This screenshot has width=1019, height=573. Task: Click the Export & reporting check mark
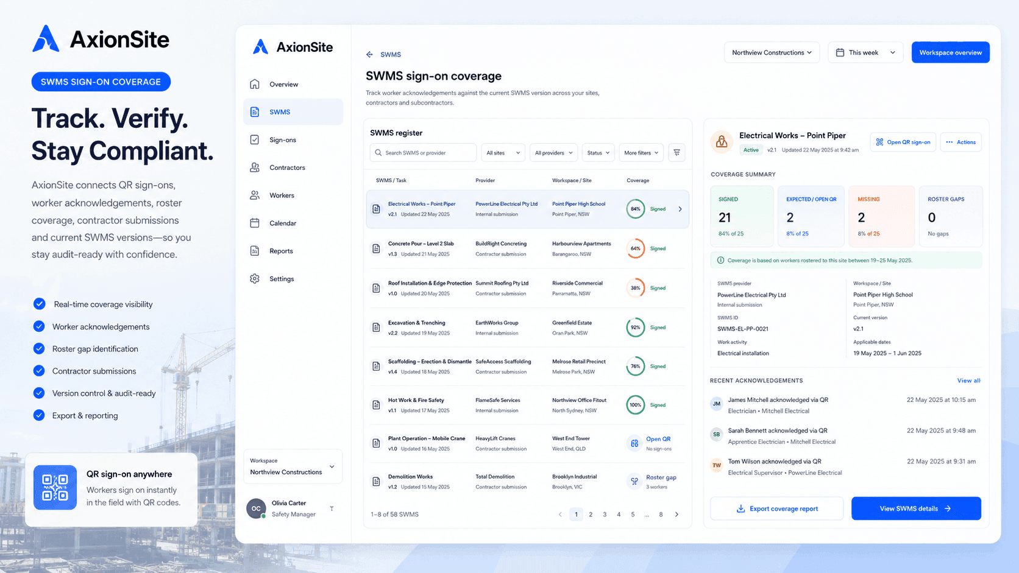pos(39,415)
